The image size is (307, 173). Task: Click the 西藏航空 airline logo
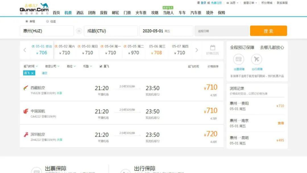(x=26, y=88)
